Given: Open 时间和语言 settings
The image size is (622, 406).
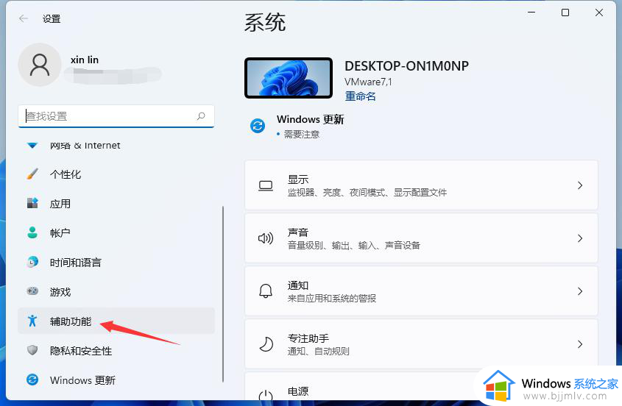Looking at the screenshot, I should pyautogui.click(x=116, y=262).
